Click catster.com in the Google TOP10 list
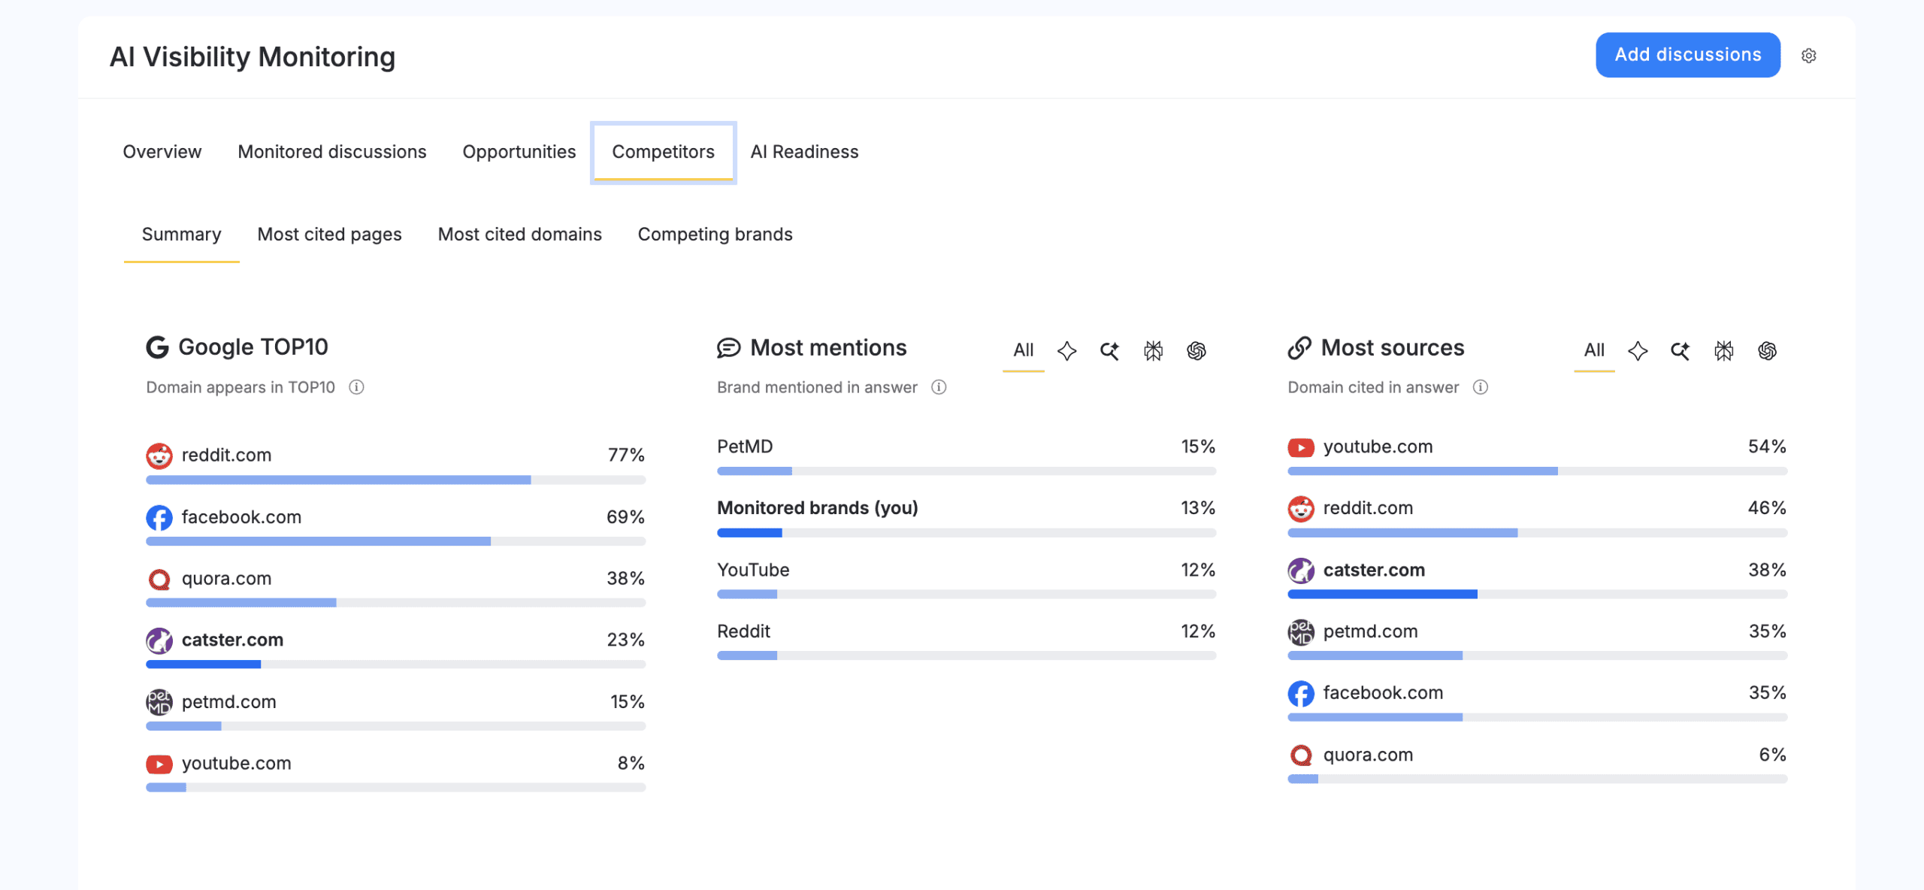 pyautogui.click(x=233, y=640)
